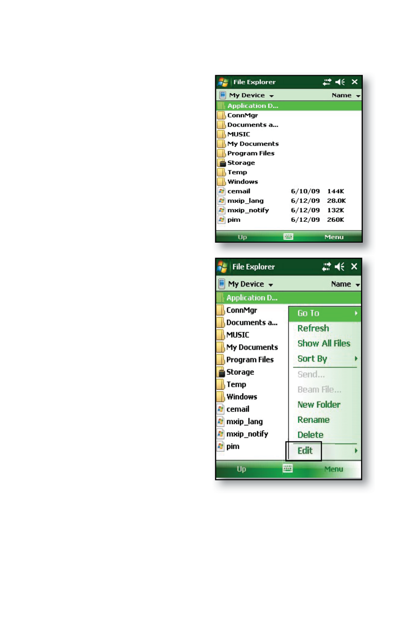Open My Device dropdown in upper window
This screenshot has width=415, height=641.
click(251, 95)
